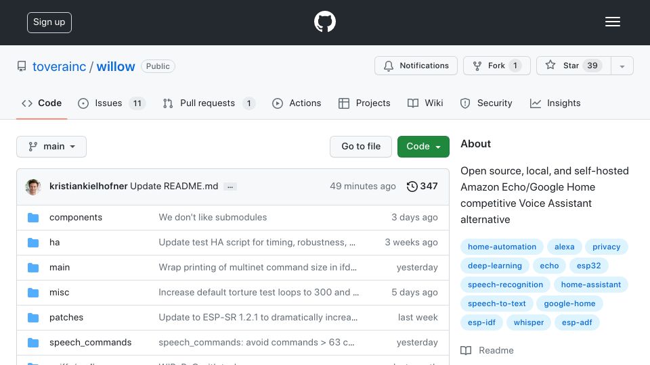The width and height of the screenshot is (650, 365).
Task: Open 'Update to ESP-SR 1.2.1' commit
Action: pyautogui.click(x=258, y=318)
